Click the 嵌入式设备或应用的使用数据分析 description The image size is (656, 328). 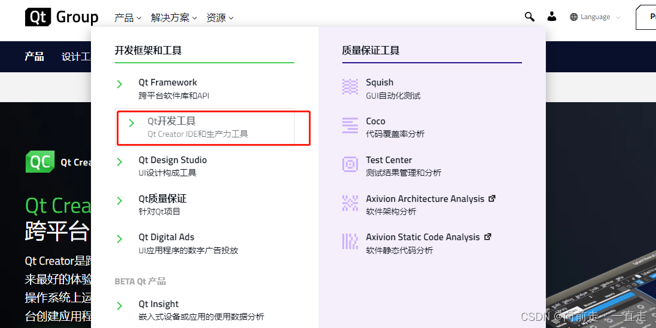click(x=201, y=317)
